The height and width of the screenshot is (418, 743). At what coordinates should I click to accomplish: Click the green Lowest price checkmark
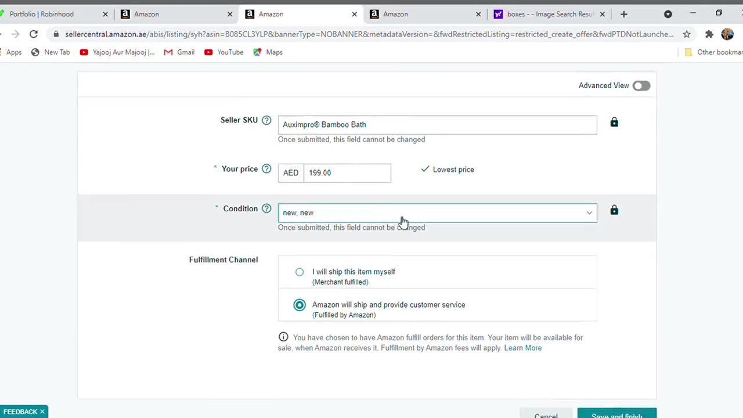(425, 169)
